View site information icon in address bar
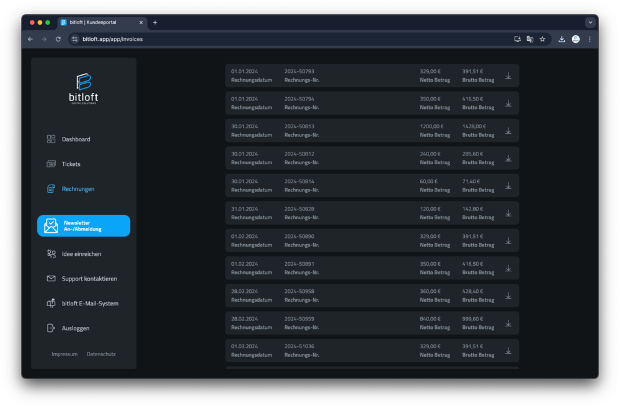This screenshot has width=620, height=407. (x=75, y=39)
